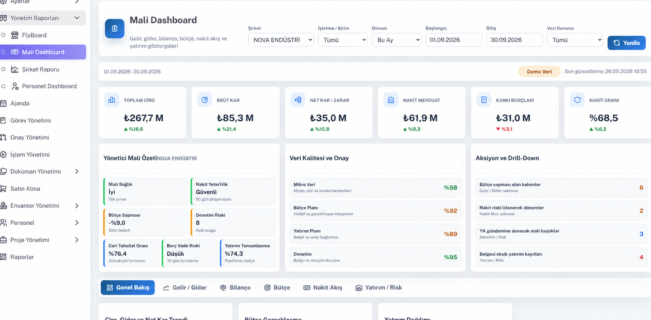651x320 pixels.
Task: Click the Personel Dashboard person icon
Action: point(15,86)
